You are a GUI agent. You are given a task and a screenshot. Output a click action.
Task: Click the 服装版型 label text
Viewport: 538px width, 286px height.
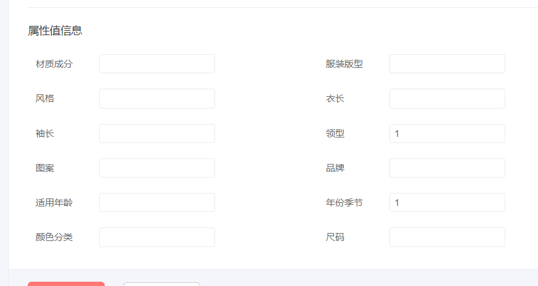tap(344, 64)
